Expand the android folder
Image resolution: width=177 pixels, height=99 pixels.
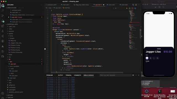[x=11, y=31]
